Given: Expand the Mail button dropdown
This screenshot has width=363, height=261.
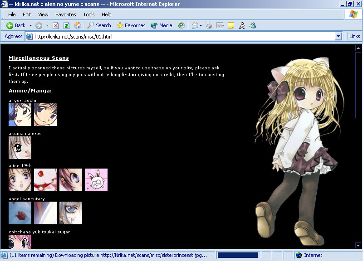Looking at the screenshot, I should click(201, 25).
